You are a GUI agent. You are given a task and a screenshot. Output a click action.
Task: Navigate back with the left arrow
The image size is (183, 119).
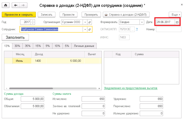[x=16, y=5]
